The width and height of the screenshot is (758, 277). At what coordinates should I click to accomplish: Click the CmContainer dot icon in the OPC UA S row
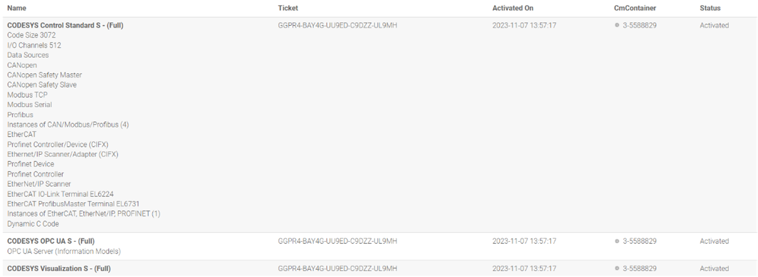(617, 241)
